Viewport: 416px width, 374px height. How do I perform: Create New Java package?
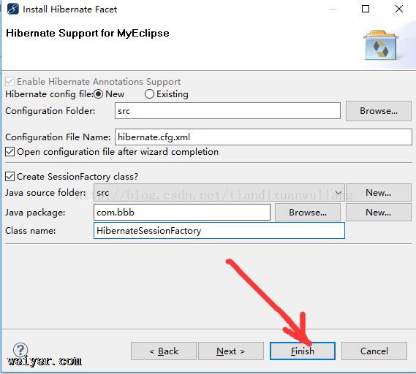click(x=379, y=213)
